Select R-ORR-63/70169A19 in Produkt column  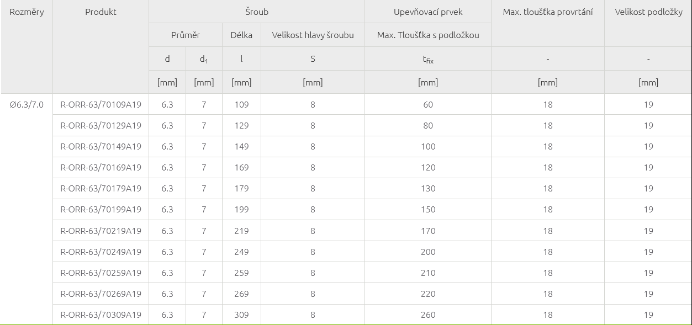coord(101,167)
